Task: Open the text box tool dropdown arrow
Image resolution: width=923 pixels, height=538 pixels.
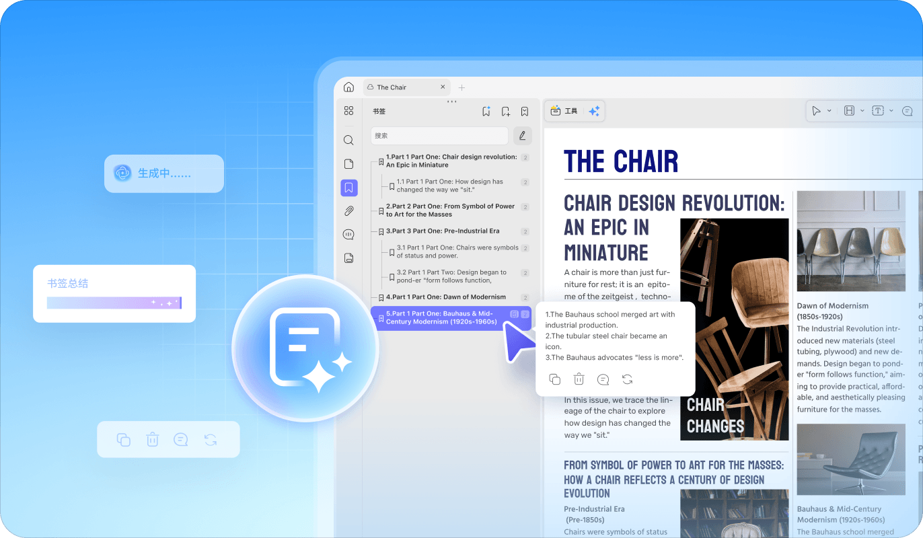Action: [x=891, y=111]
